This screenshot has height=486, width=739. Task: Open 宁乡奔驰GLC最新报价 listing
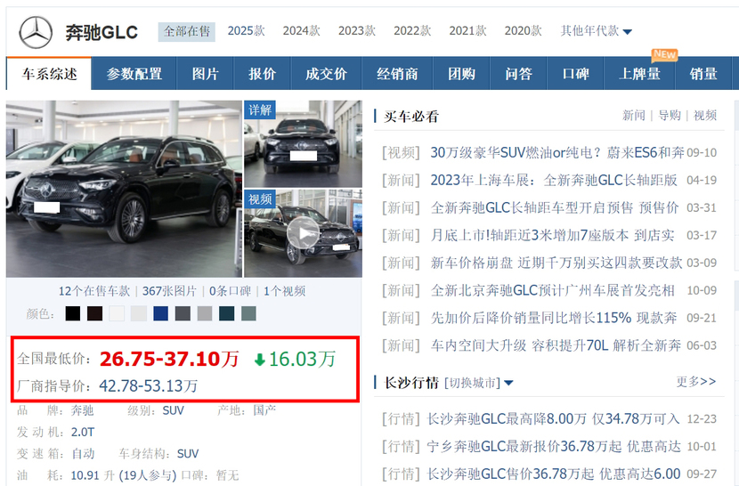tap(554, 446)
